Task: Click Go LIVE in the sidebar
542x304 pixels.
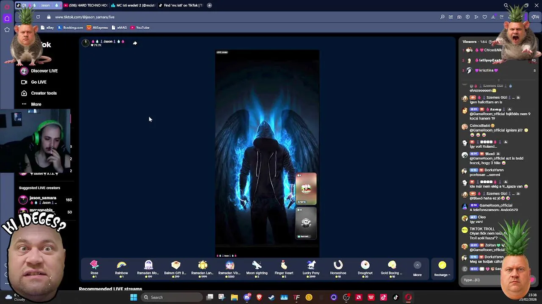Action: [x=34, y=82]
